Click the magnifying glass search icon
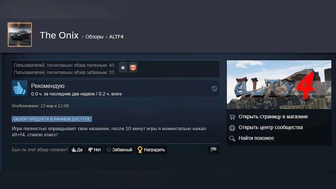 (232, 138)
